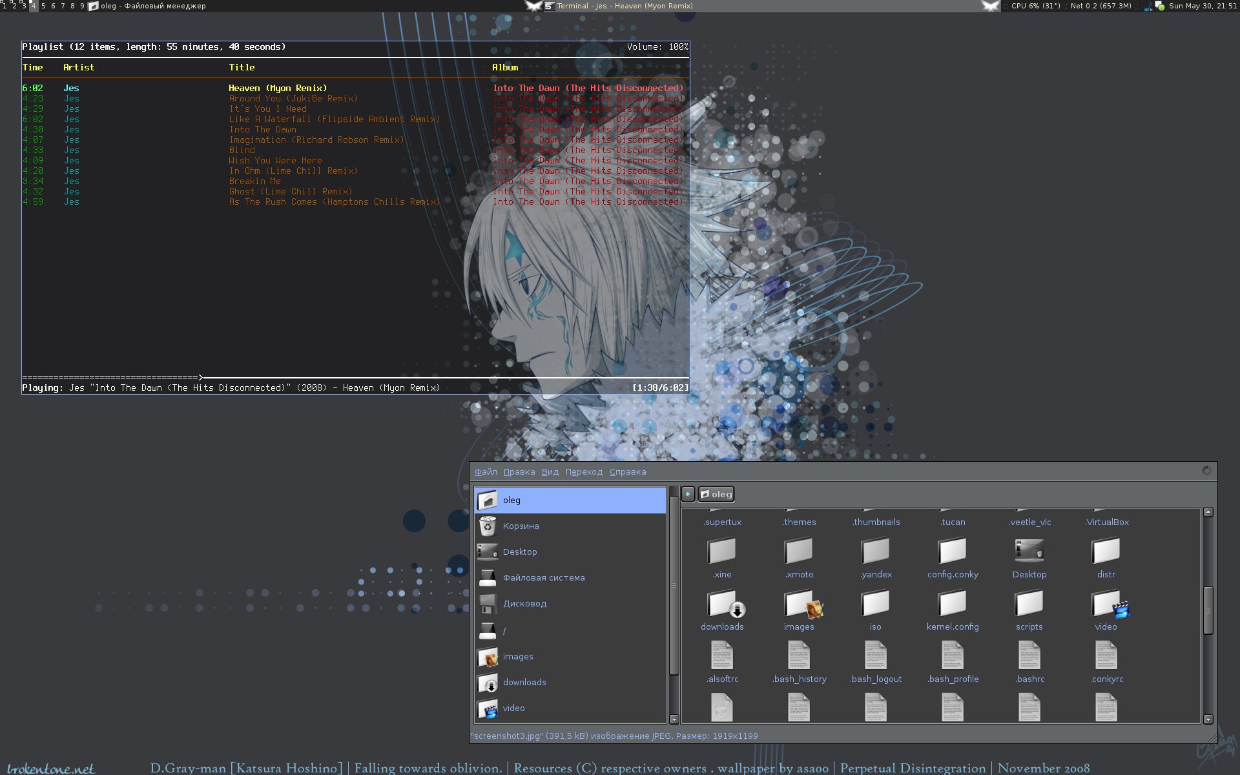Image resolution: width=1240 pixels, height=775 pixels.
Task: Select the .bashrc file icon
Action: pos(1029,656)
